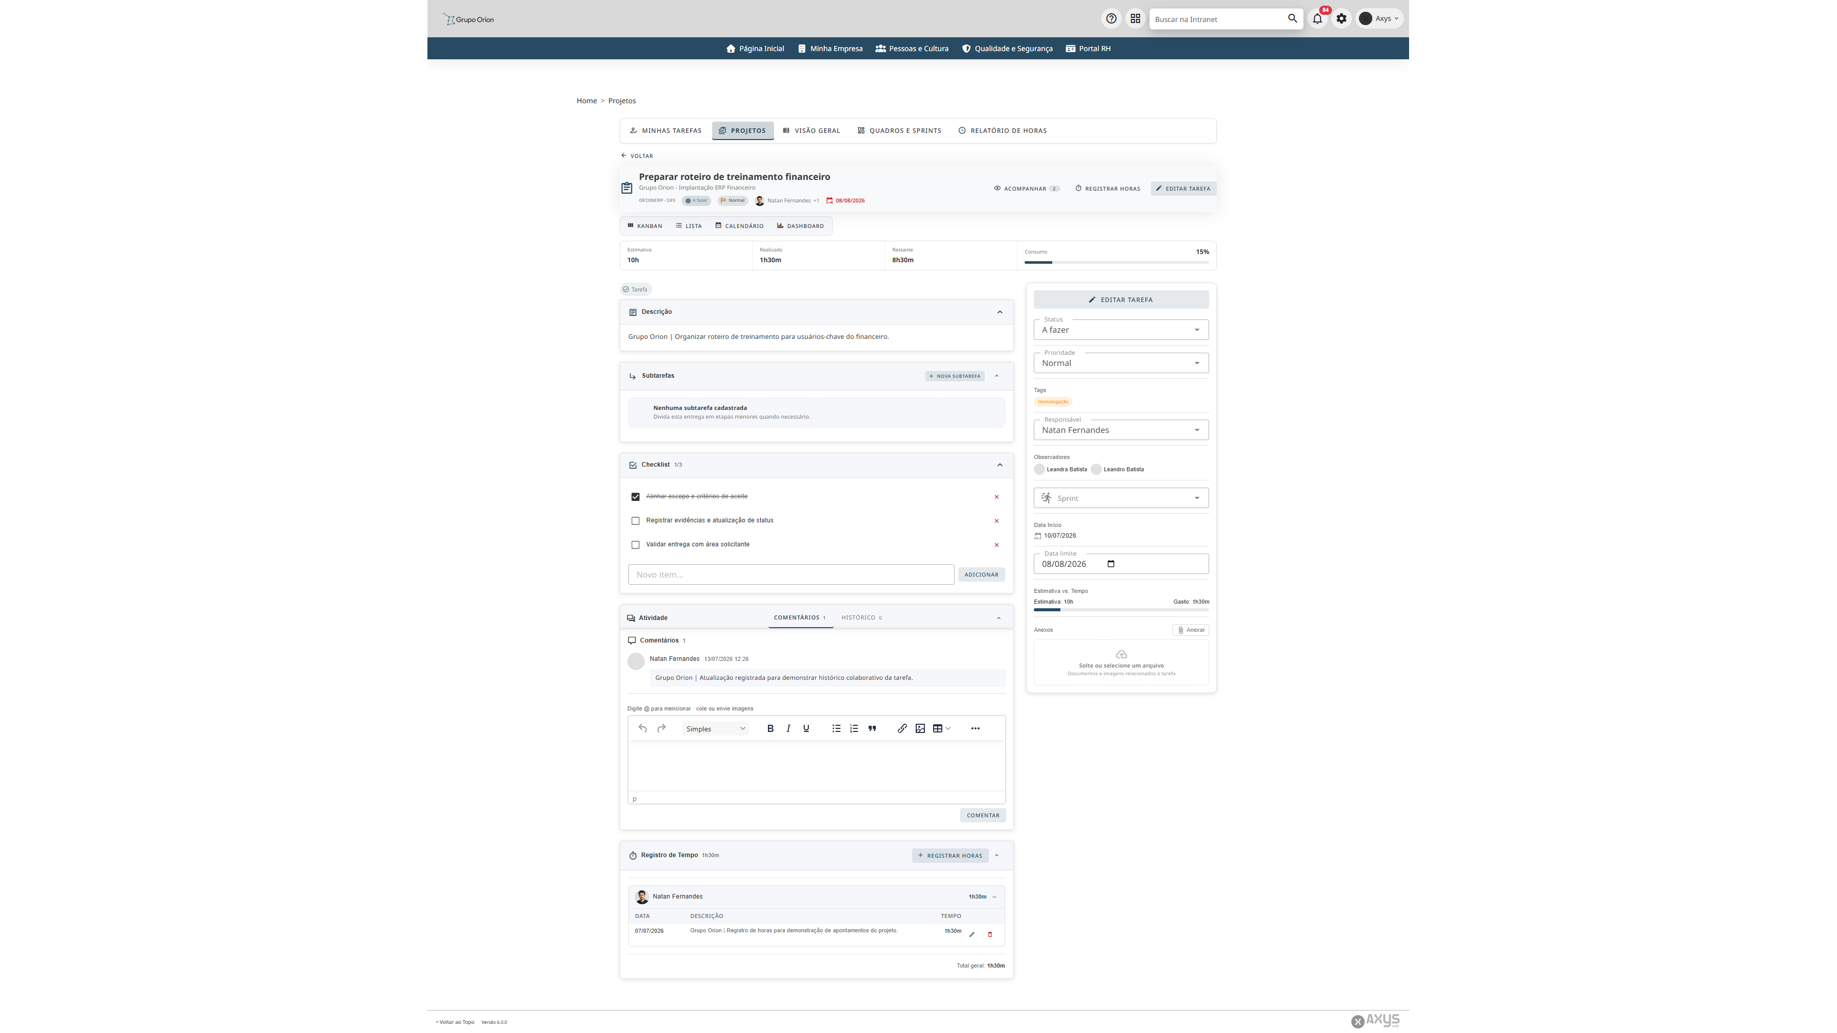
Task: Check 'Validar entrega com área solicitante'
Action: click(x=636, y=545)
